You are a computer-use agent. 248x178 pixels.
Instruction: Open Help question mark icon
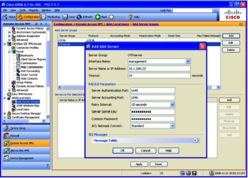point(131,17)
